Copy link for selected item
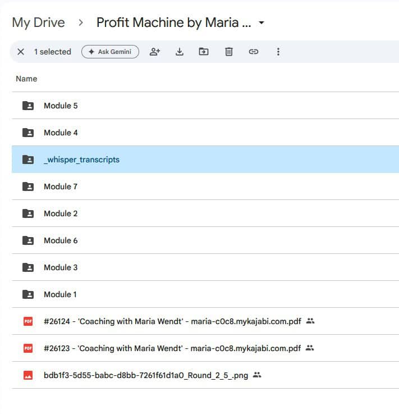 pyautogui.click(x=254, y=52)
